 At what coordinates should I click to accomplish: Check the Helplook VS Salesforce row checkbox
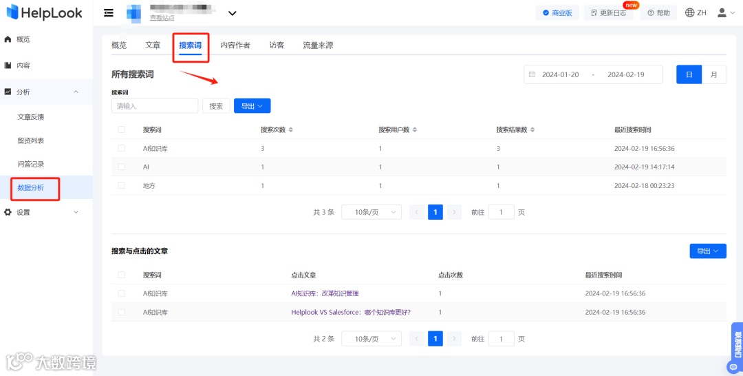[122, 312]
